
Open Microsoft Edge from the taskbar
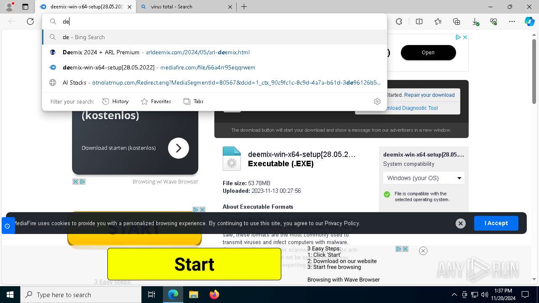tap(173, 295)
